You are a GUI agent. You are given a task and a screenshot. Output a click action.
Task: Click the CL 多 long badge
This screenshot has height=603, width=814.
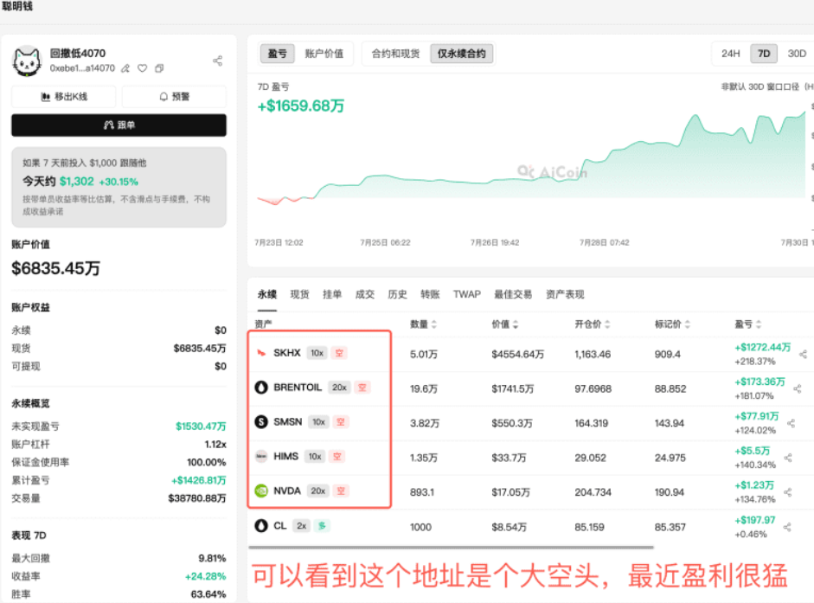[x=322, y=526]
